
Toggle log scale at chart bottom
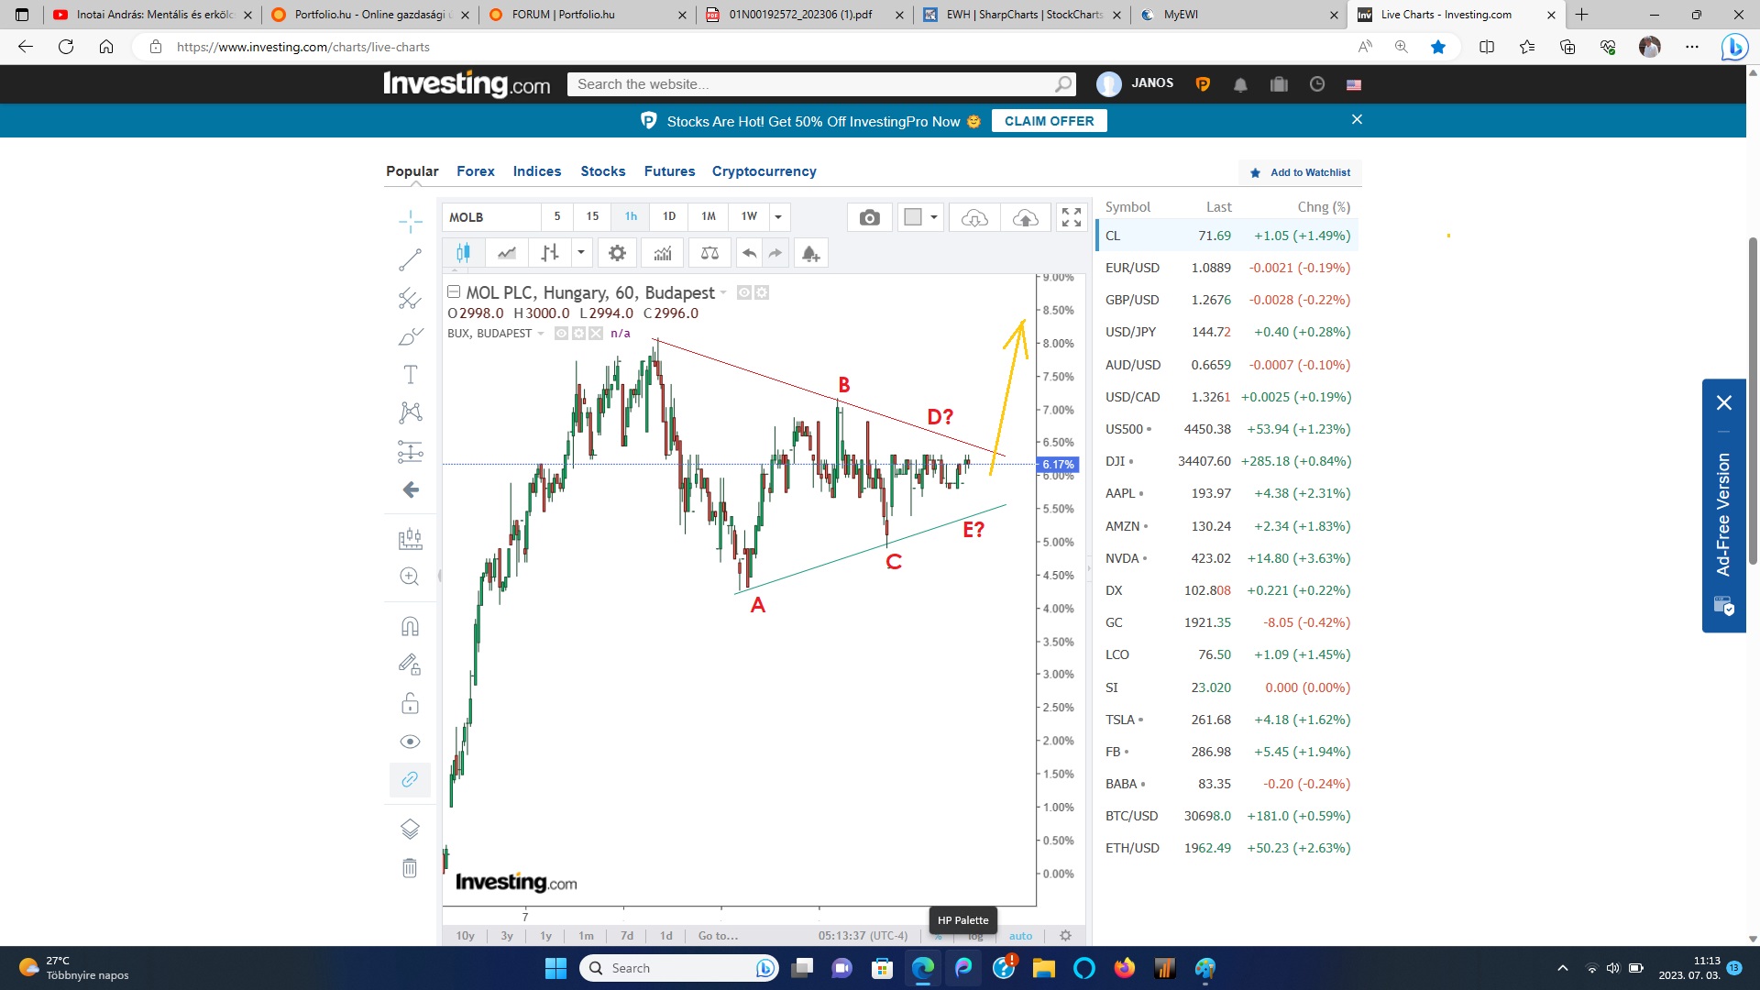(x=975, y=936)
